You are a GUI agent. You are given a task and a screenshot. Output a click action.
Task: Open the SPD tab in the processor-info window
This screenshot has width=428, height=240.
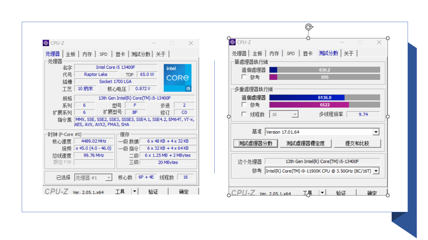tap(103, 54)
